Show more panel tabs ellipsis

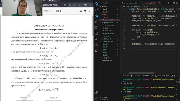point(152,76)
